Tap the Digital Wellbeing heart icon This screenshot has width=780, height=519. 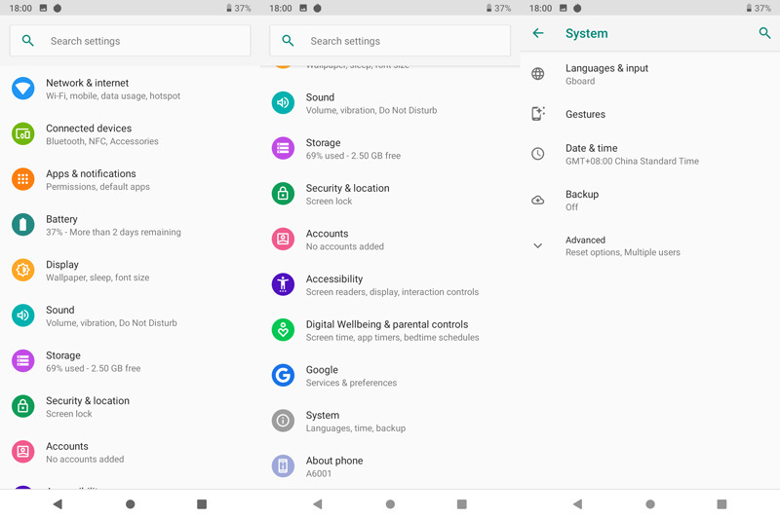click(x=283, y=330)
